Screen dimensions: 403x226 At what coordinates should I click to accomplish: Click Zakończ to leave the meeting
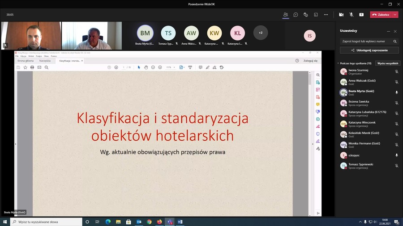pyautogui.click(x=381, y=15)
